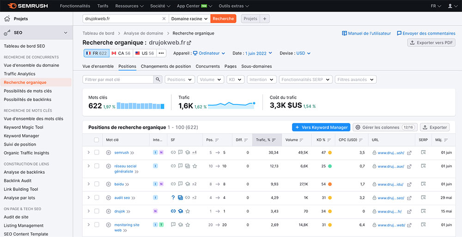Select the FR 622 database
Screen dimensions: 462x237
97,53
